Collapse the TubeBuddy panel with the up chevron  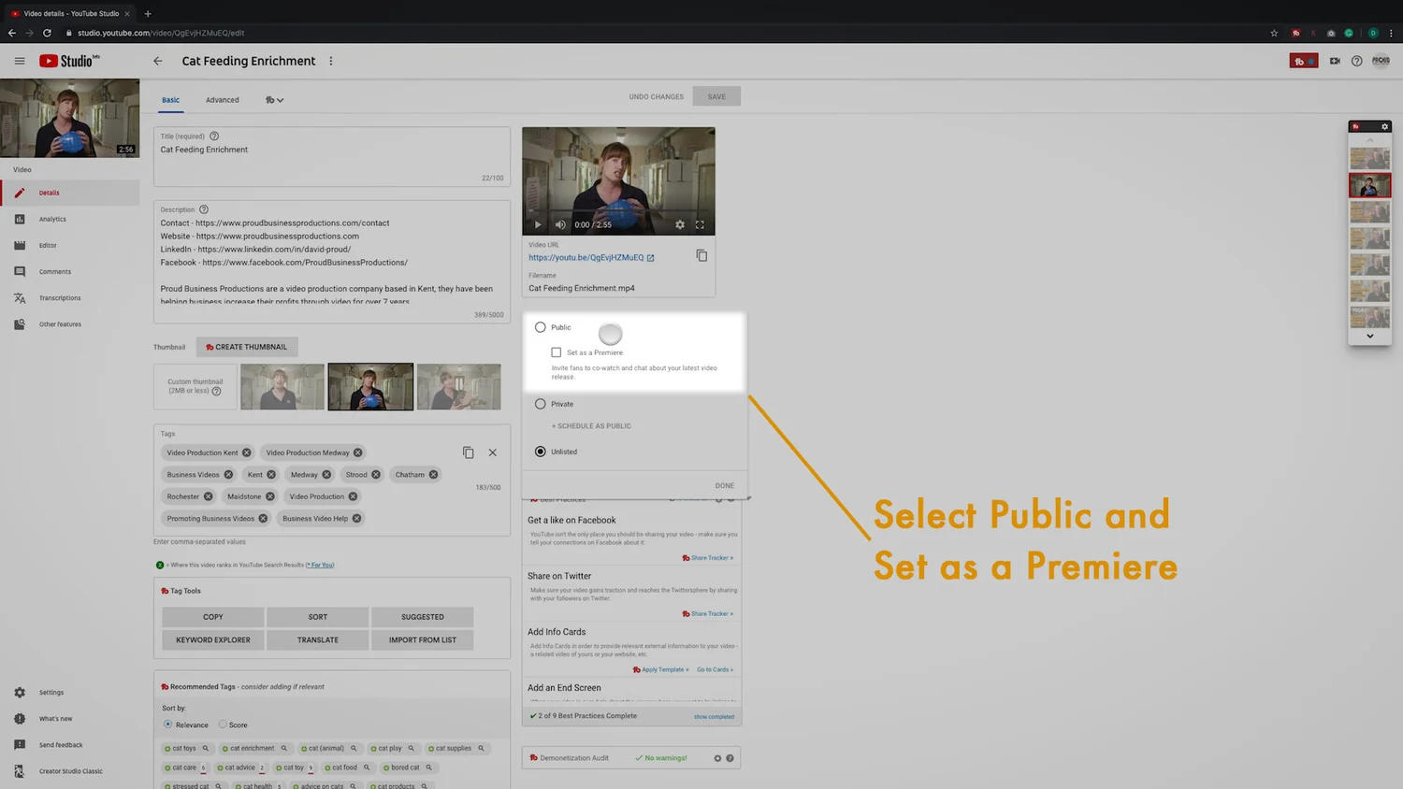pos(1369,139)
